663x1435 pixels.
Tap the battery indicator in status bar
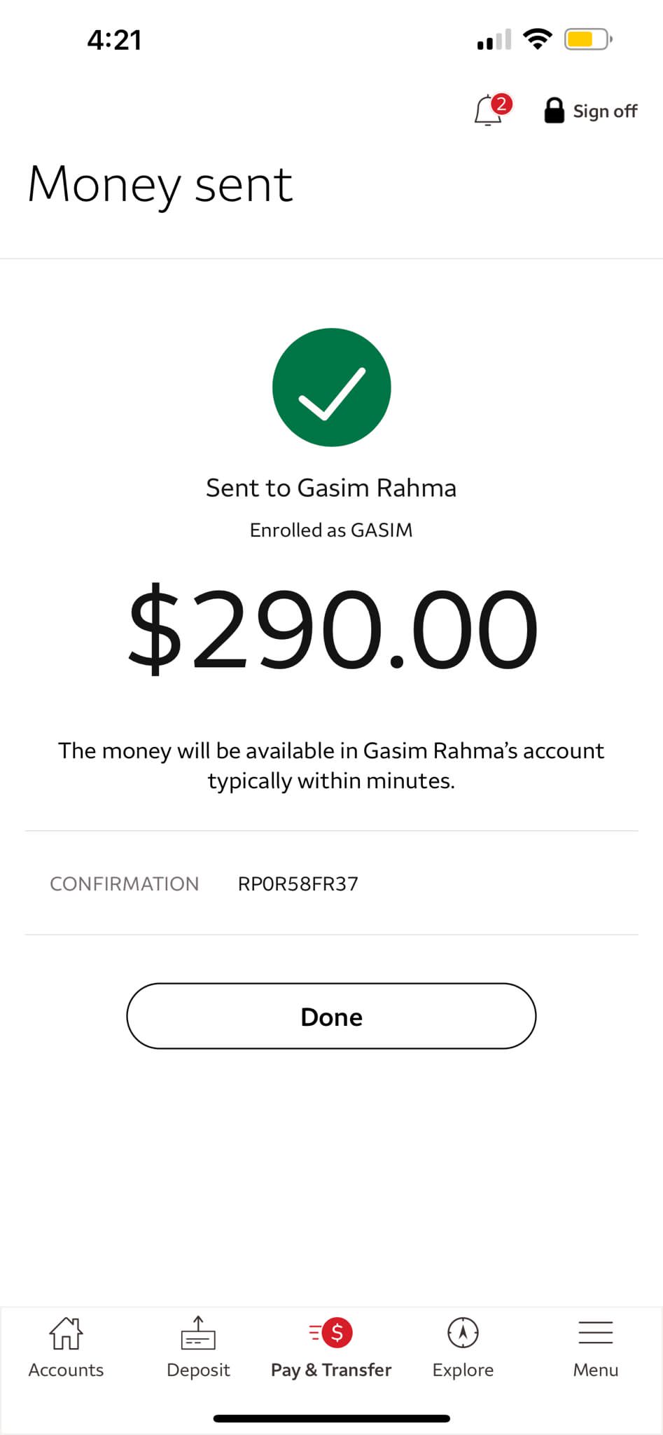tap(588, 39)
